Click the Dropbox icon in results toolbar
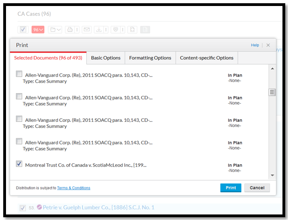The width and height of the screenshot is (288, 220). 116,30
